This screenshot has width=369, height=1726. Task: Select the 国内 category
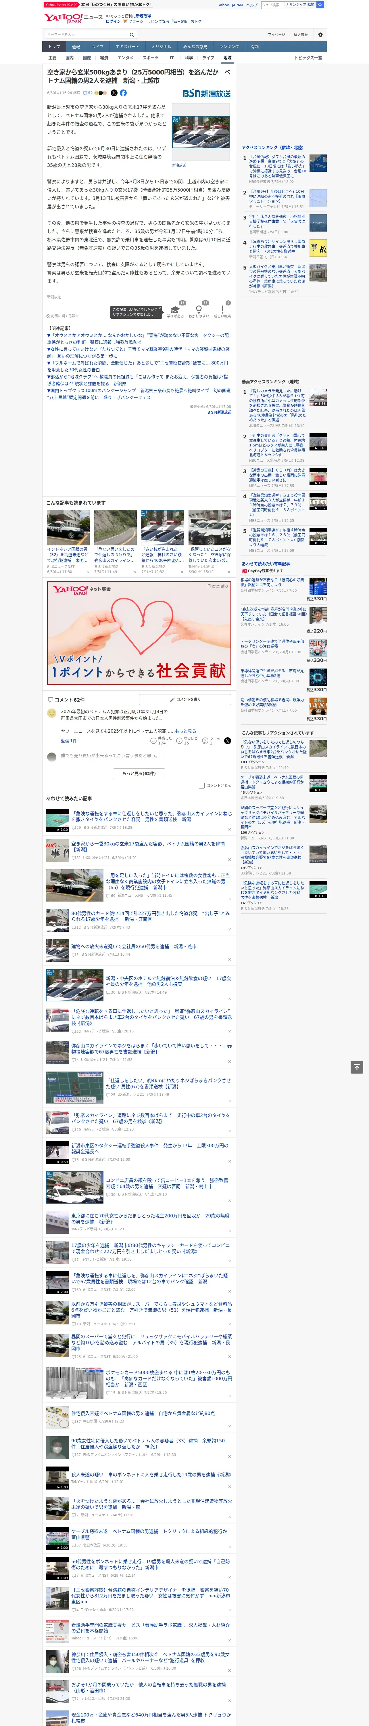69,58
